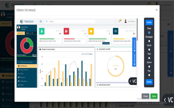Select the PROJECTS tab in the canvas image

(21, 33)
